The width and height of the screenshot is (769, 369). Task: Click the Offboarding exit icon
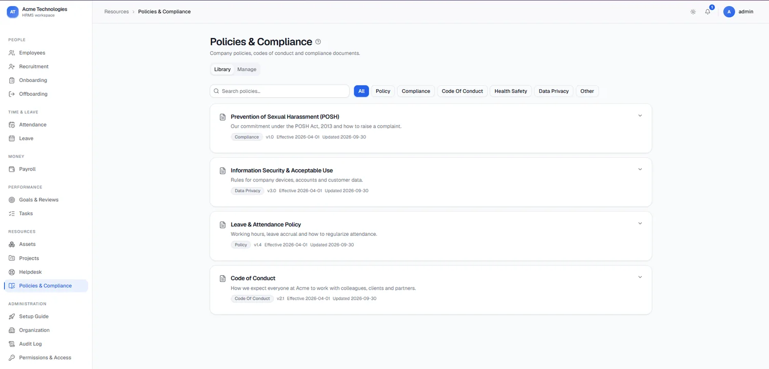coord(12,94)
